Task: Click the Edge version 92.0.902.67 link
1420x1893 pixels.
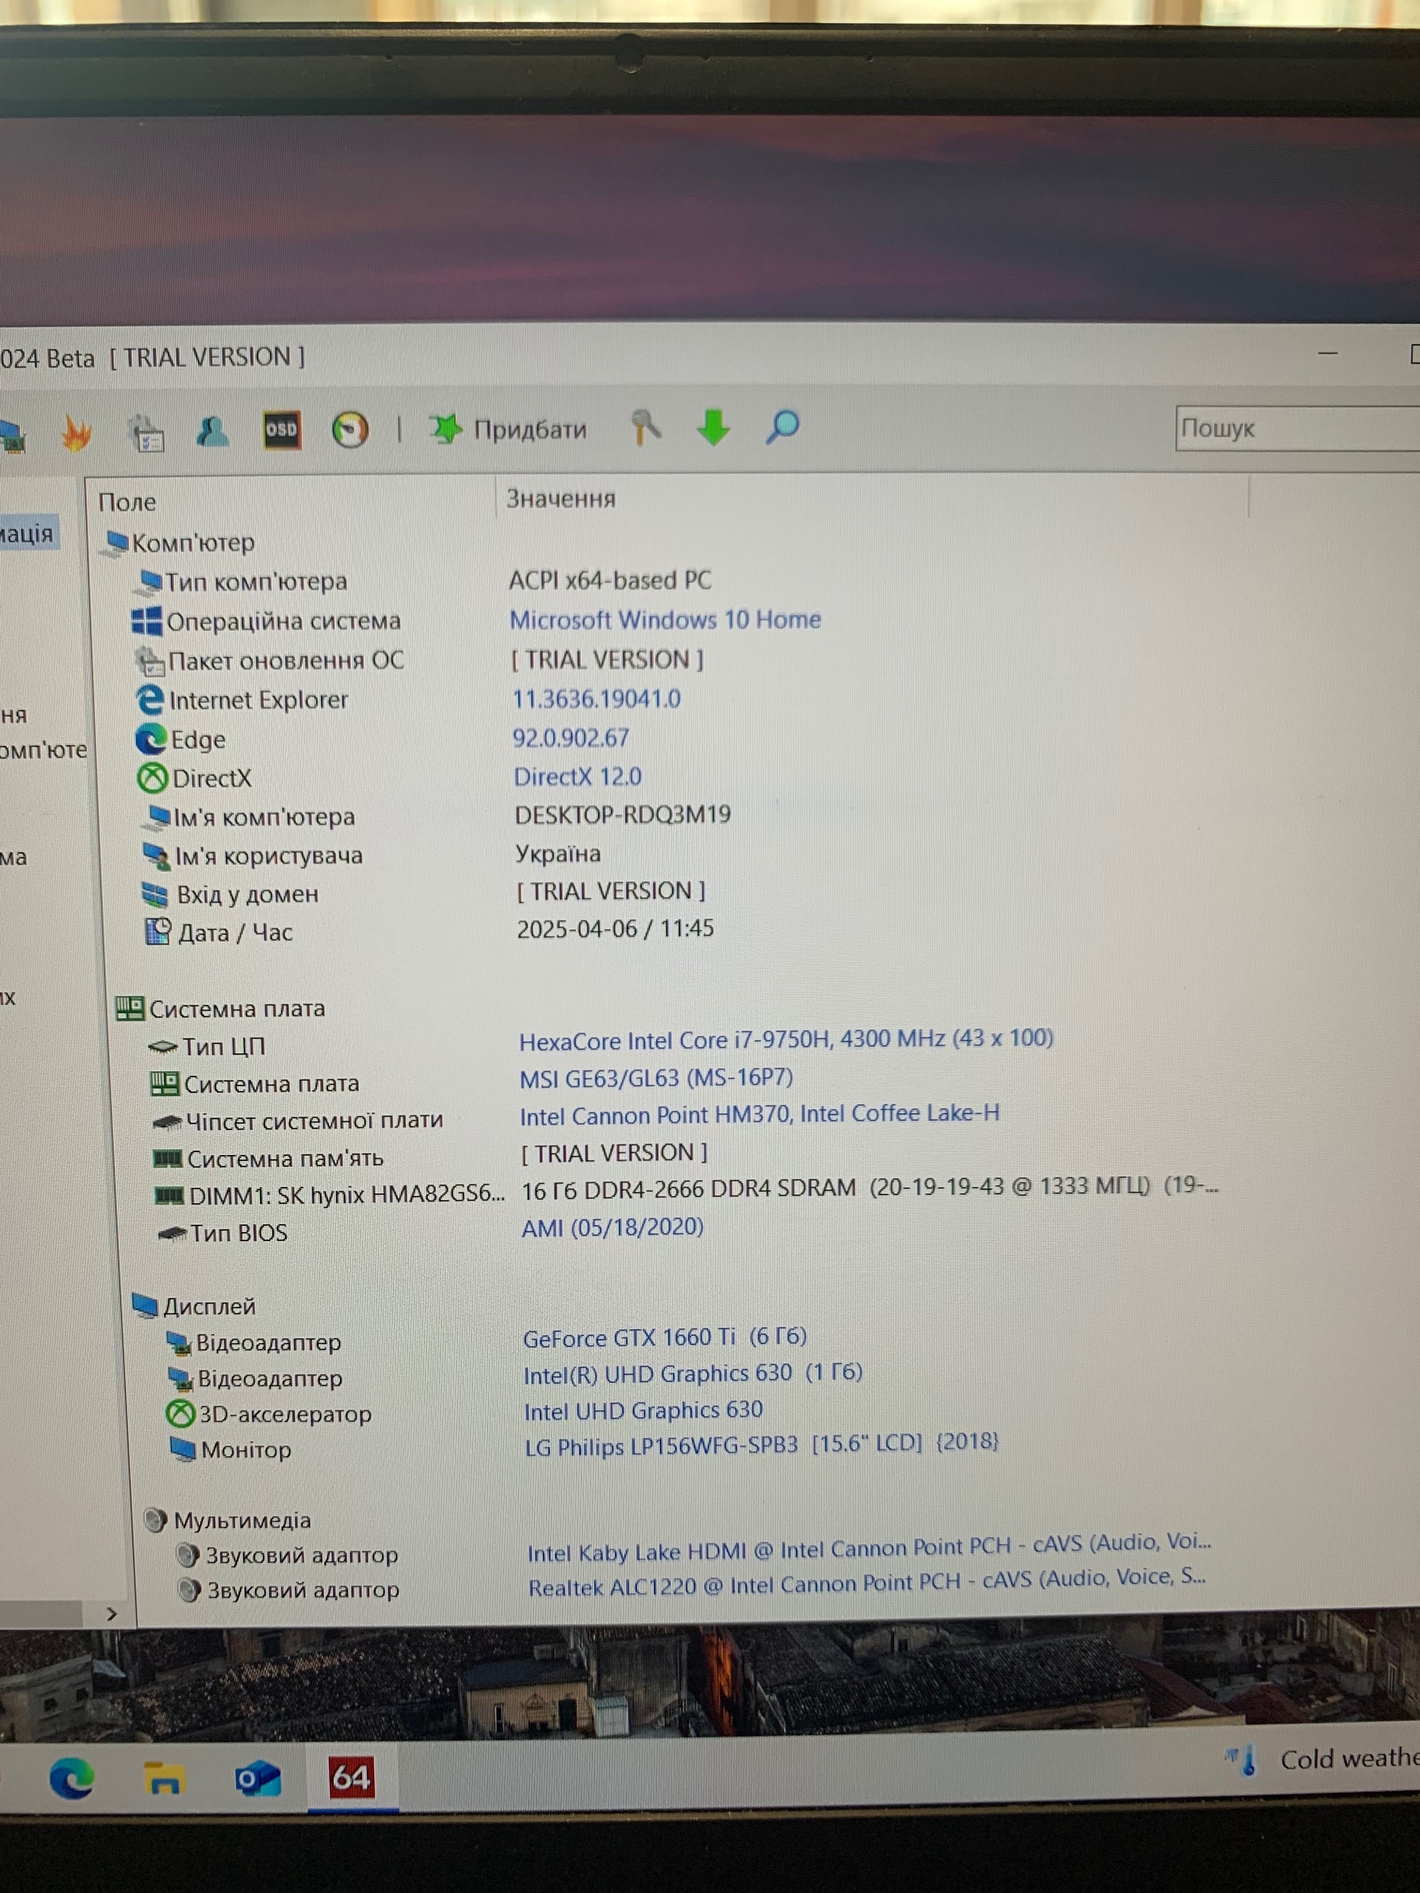Action: pyautogui.click(x=571, y=738)
